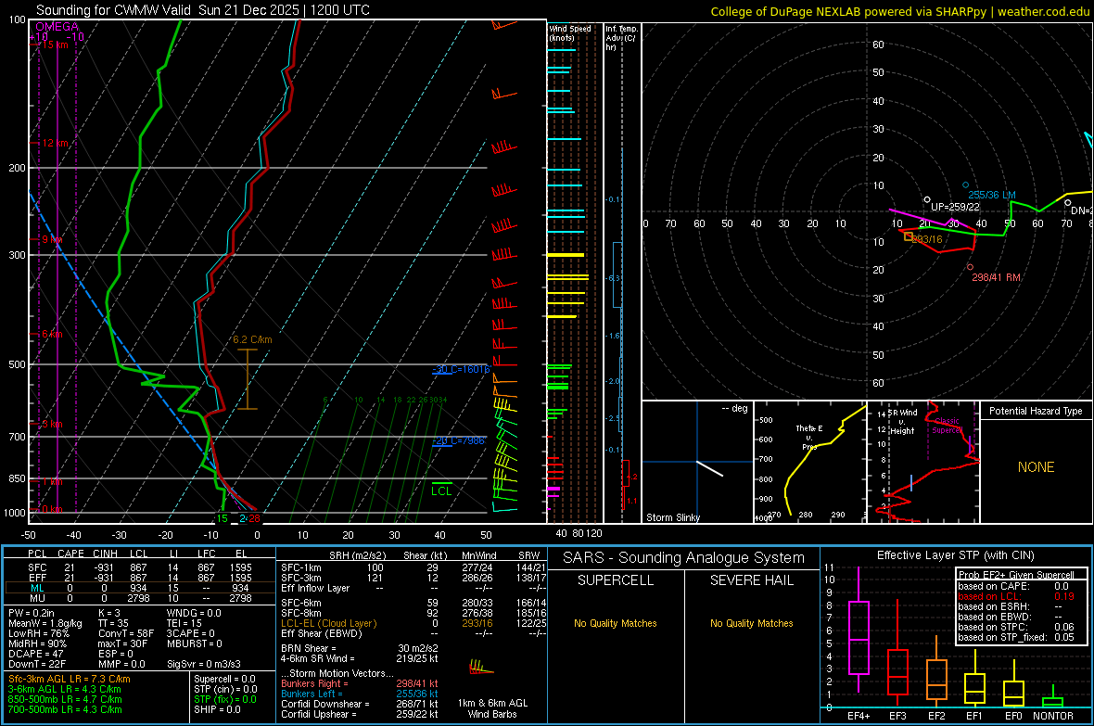This screenshot has width=1094, height=726.
Task: Click the Wind Speed (knots) header
Action: pos(570,32)
